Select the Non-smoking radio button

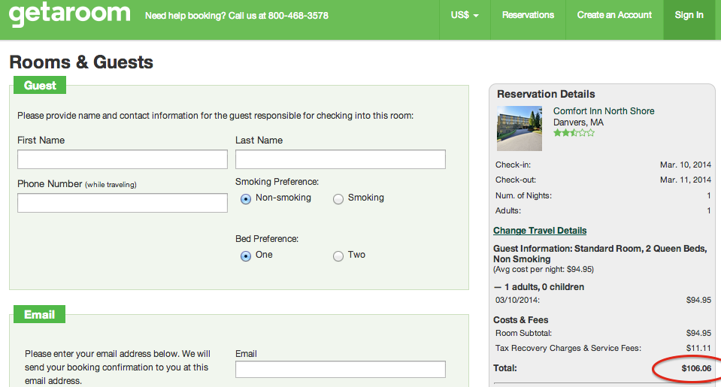point(246,198)
